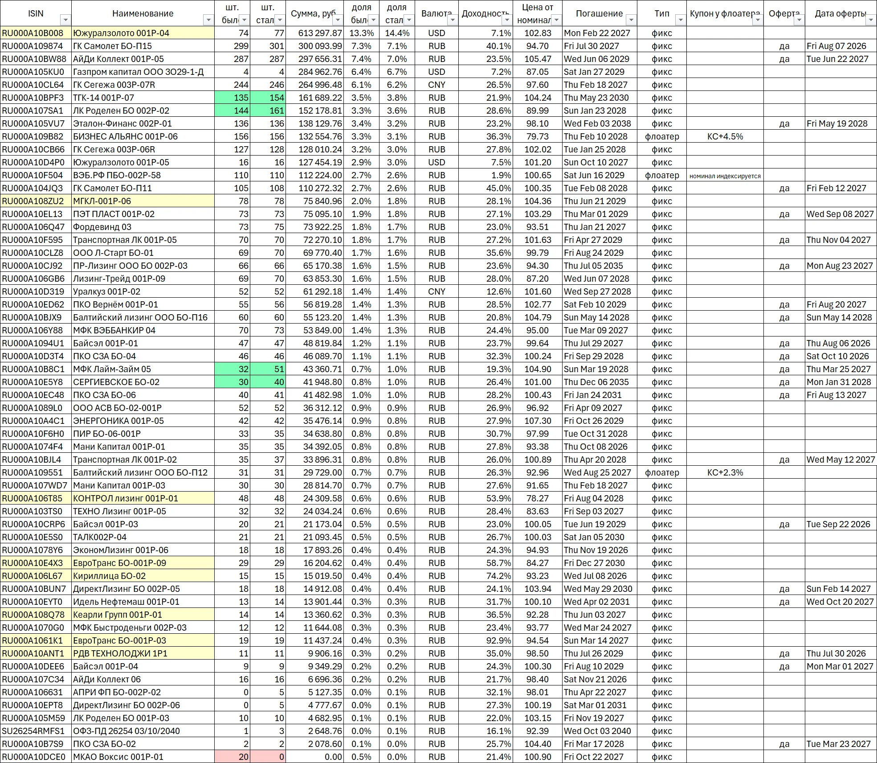Viewport: 877px width, 763px height.
Task: Select the pink cell 20 for МКАО Воксис
Action: point(232,757)
